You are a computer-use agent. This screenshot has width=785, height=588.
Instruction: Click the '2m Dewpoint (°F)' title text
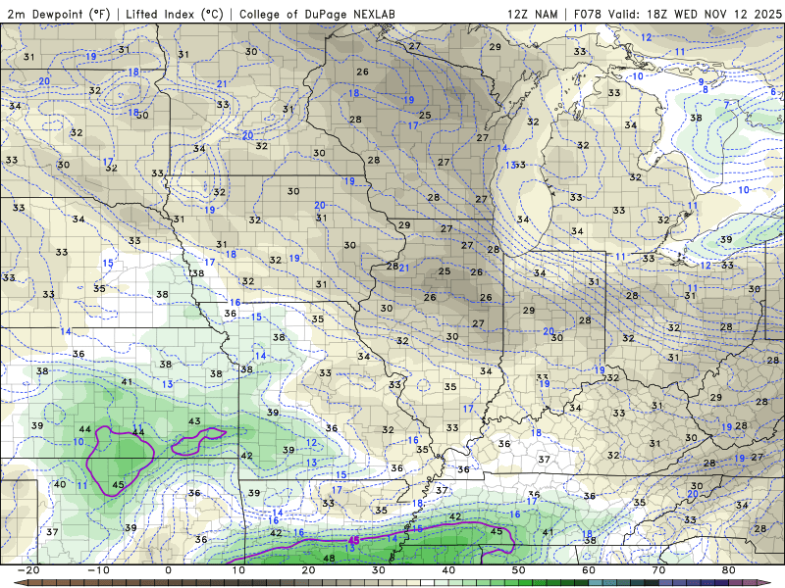[58, 14]
